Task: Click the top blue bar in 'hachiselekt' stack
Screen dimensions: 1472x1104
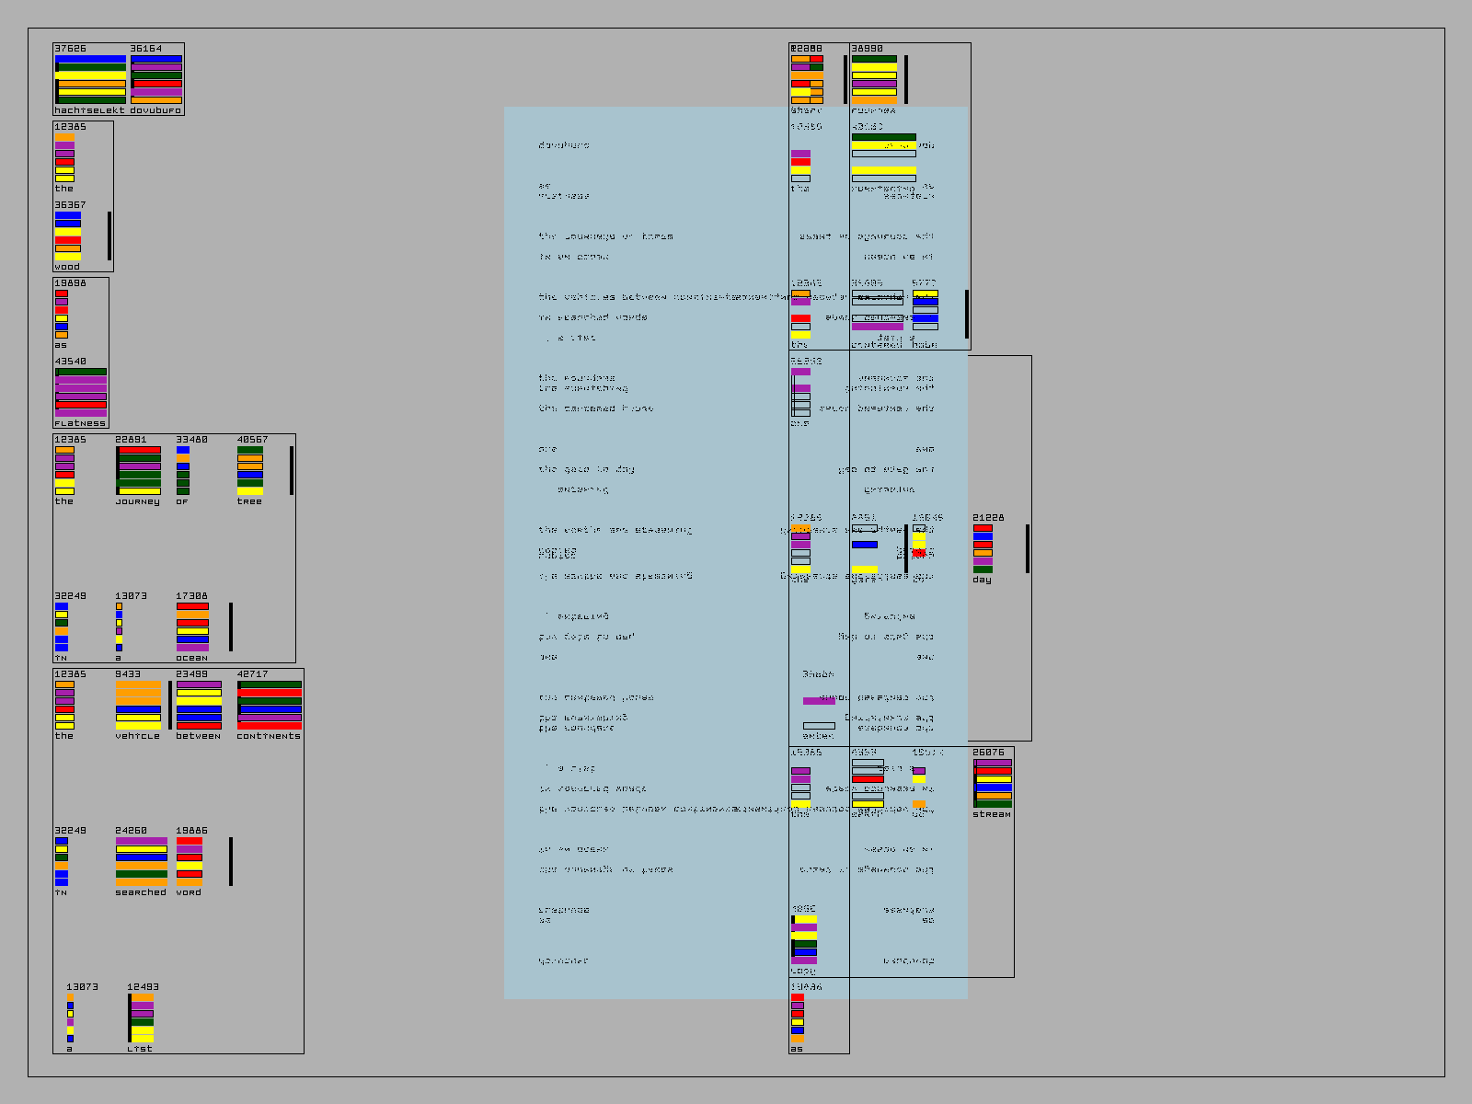Action: [x=90, y=59]
